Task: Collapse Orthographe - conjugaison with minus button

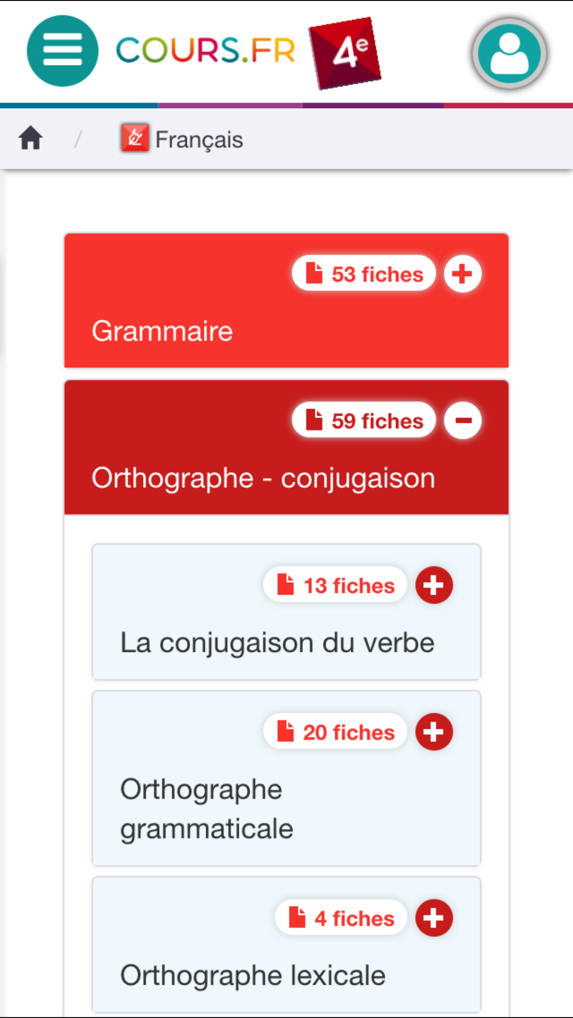Action: point(462,420)
